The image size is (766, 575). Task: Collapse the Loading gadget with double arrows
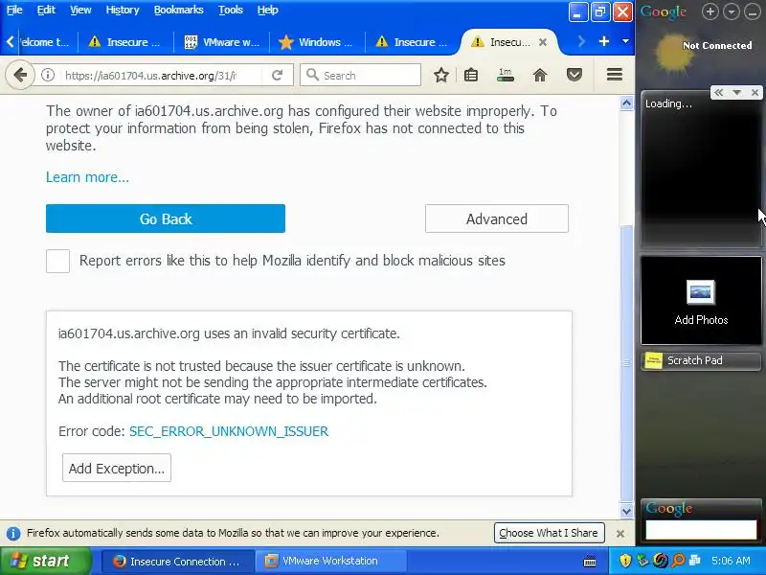[719, 92]
